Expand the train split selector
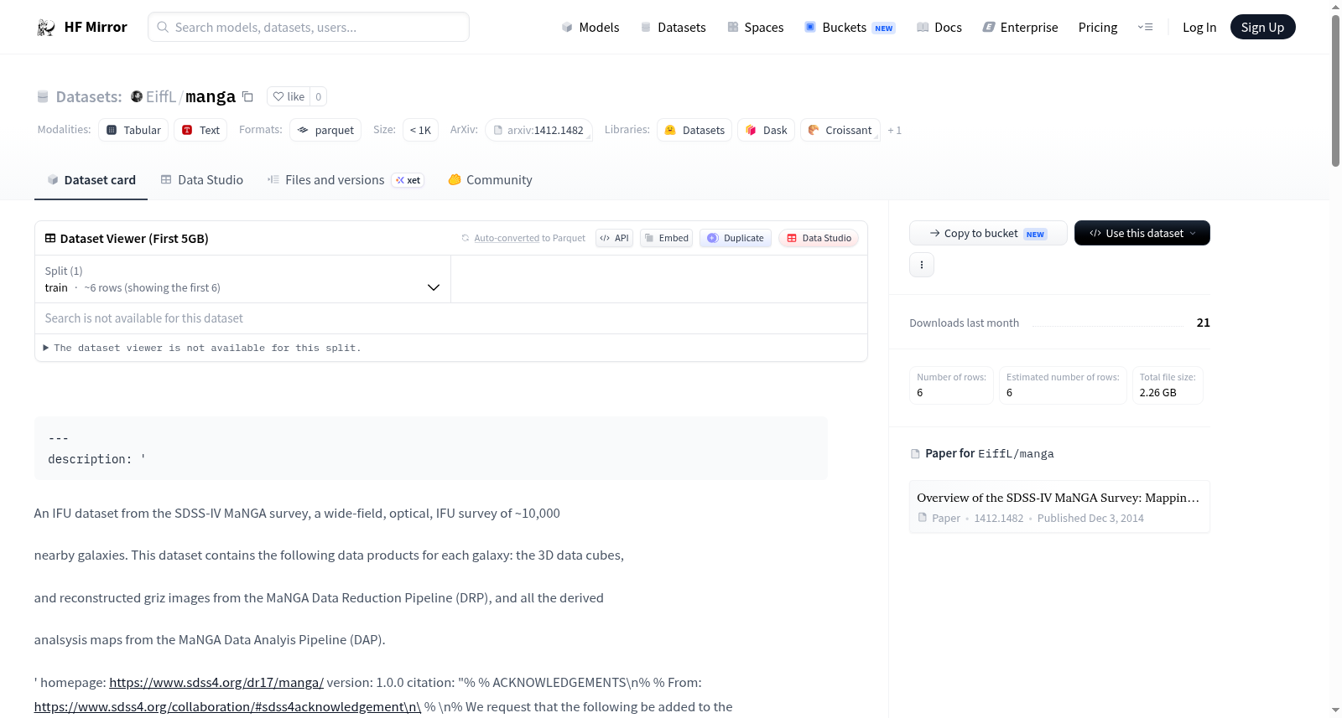The height and width of the screenshot is (718, 1342). (243, 279)
